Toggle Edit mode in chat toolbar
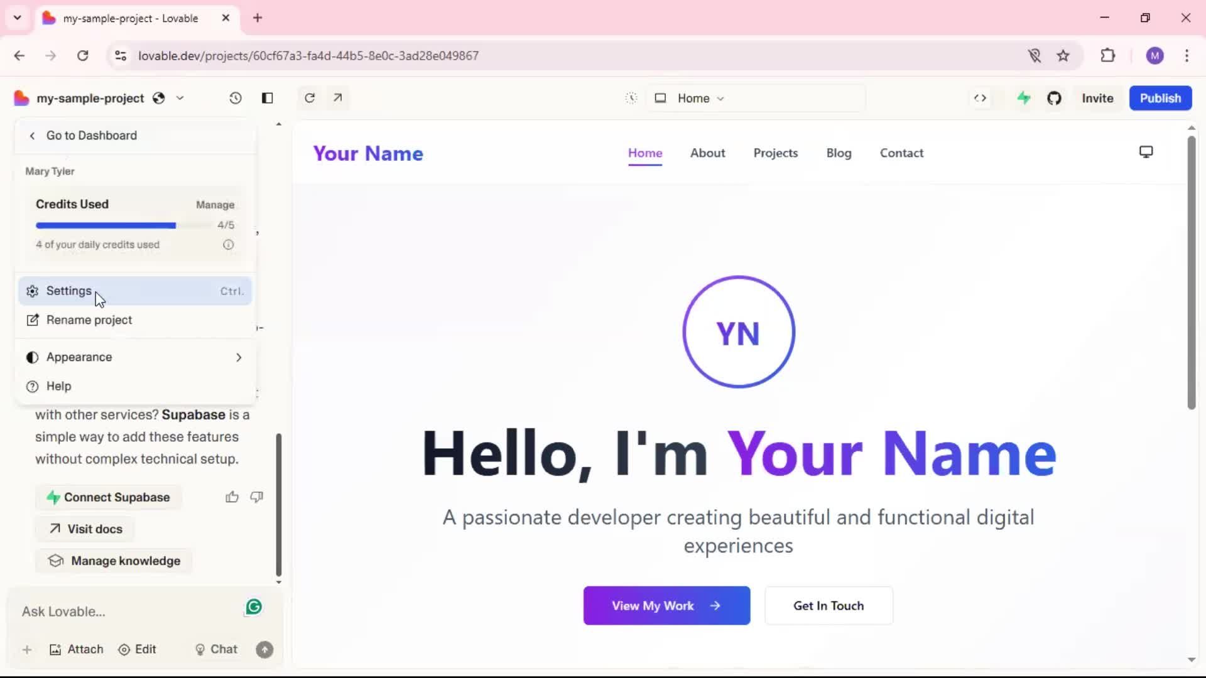The height and width of the screenshot is (678, 1206). [x=137, y=650]
